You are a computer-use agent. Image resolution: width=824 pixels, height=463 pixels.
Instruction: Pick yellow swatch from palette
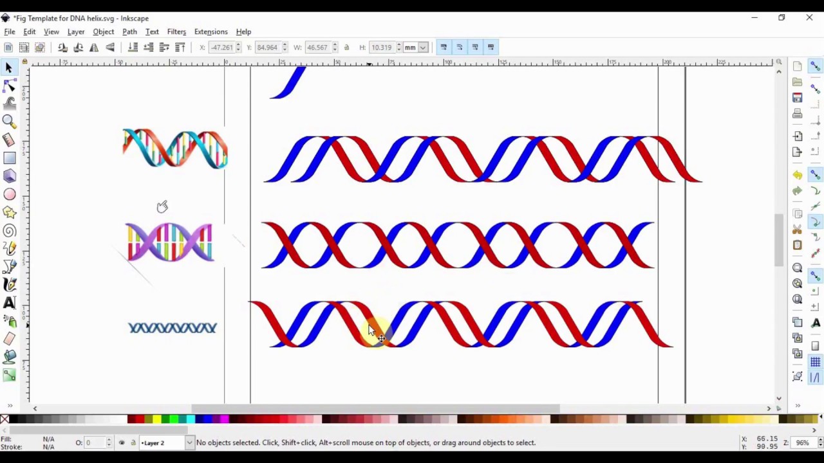[157, 420]
